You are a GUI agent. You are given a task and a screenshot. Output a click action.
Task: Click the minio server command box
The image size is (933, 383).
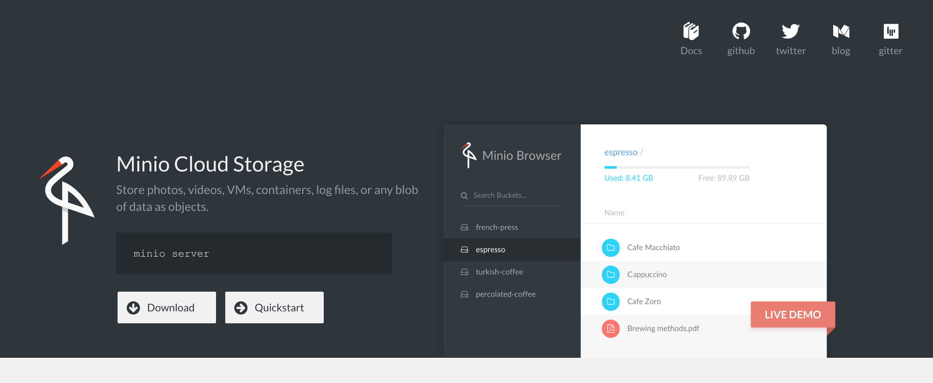coord(254,253)
